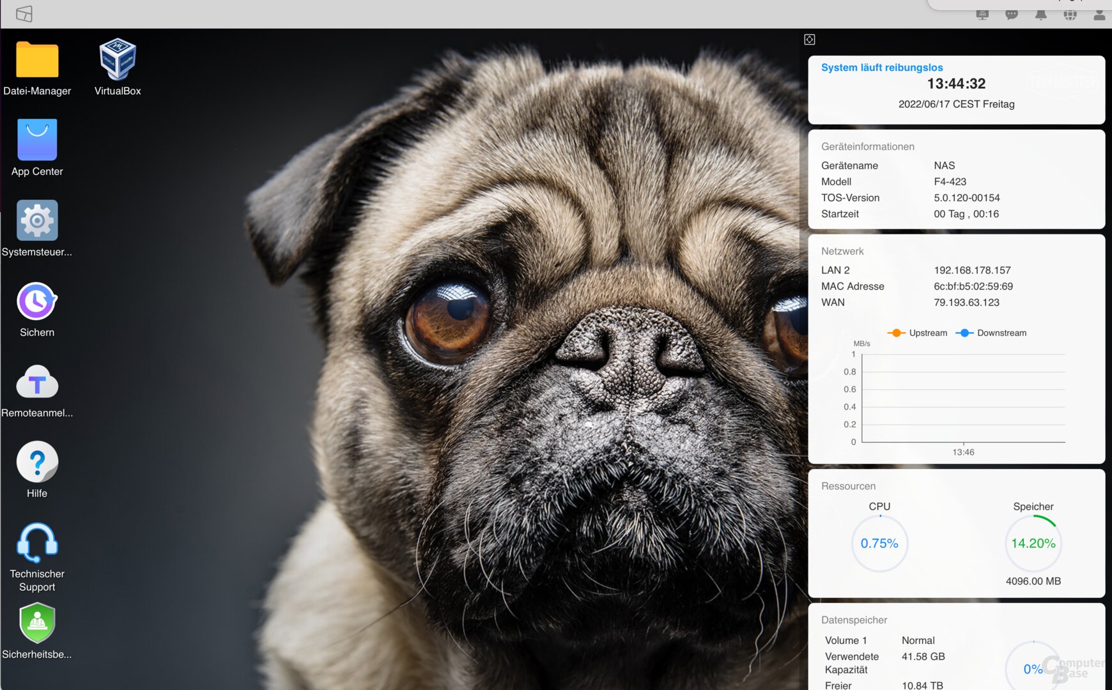Click the WAN IP 79.193.63.123

pyautogui.click(x=966, y=303)
